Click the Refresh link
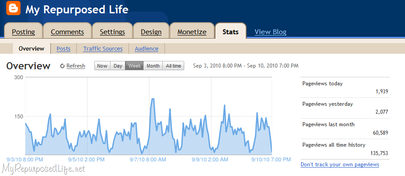Image resolution: width=405 pixels, height=176 pixels. coord(76,66)
